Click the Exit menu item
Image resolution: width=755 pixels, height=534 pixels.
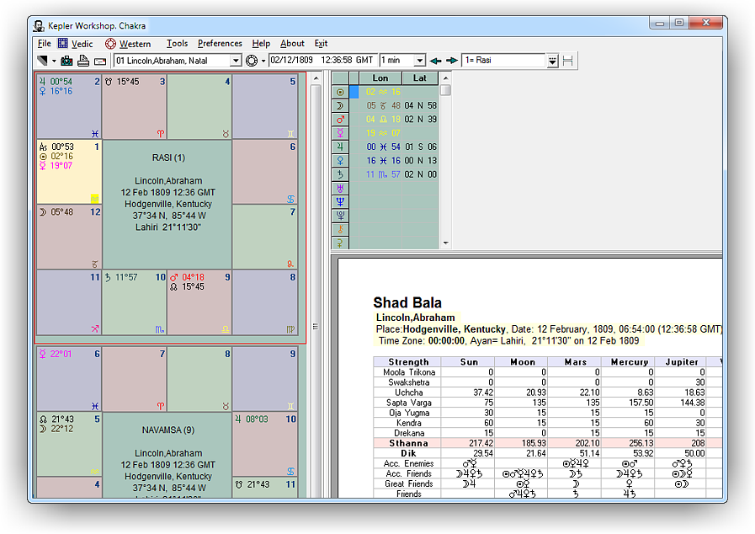click(x=321, y=43)
